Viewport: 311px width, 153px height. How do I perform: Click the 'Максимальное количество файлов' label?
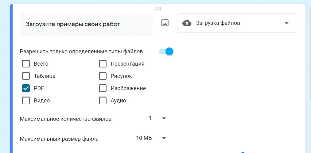[x=66, y=119]
